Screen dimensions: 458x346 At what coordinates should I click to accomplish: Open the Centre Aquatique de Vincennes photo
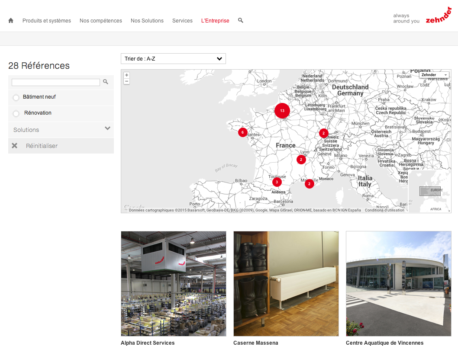point(399,284)
